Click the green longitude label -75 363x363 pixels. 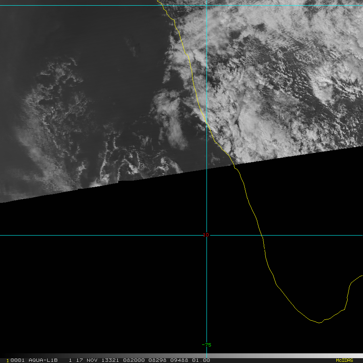(207, 345)
